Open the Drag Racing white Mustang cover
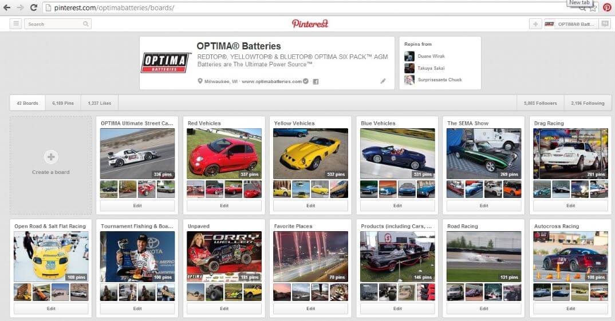Image resolution: width=615 pixels, height=321 pixels. click(x=571, y=154)
